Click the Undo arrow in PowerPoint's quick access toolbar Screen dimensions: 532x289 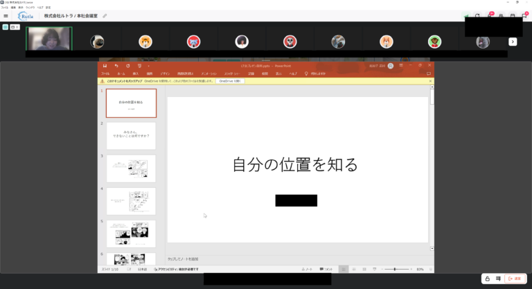tap(117, 66)
